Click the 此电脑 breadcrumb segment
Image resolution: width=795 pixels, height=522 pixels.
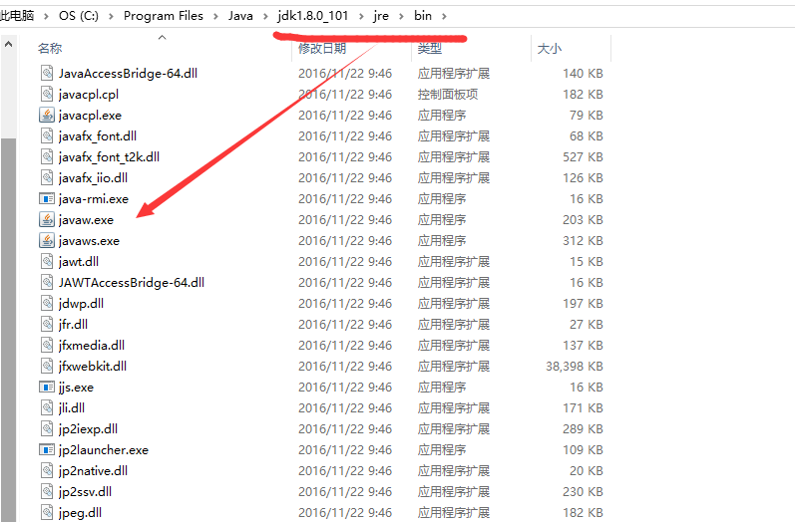(x=17, y=16)
